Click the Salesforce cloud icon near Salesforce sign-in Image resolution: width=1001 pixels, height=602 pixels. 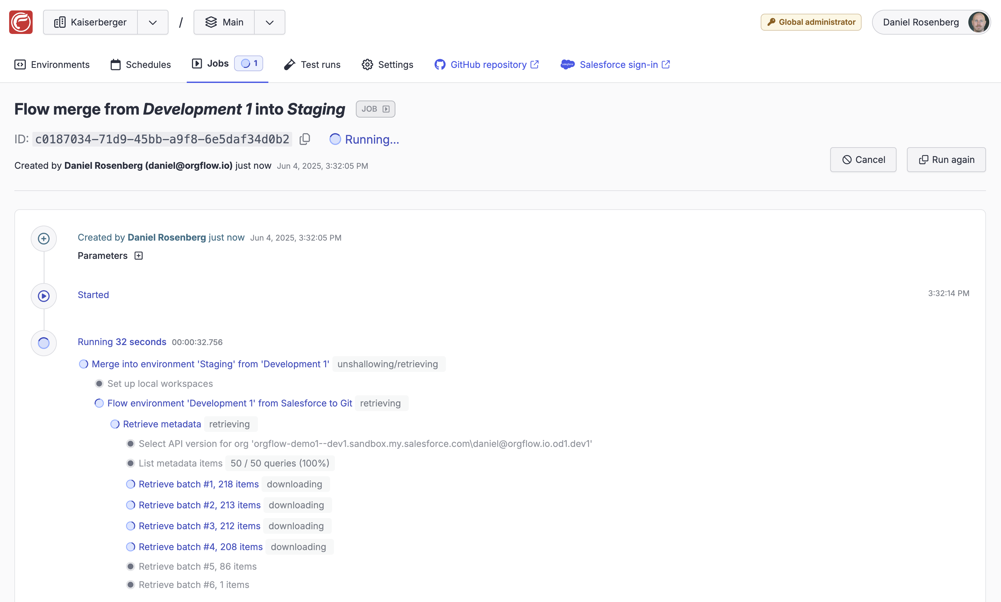[x=567, y=64]
